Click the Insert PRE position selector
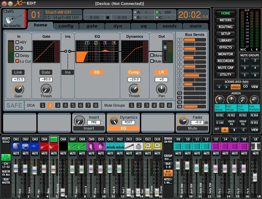 coord(94,122)
